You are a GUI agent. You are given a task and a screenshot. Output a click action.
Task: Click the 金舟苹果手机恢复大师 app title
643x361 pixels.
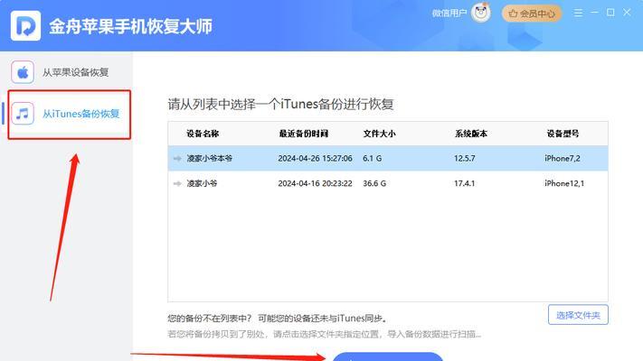pyautogui.click(x=130, y=26)
